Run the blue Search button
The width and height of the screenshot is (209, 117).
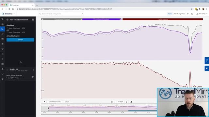pyautogui.click(x=20, y=40)
